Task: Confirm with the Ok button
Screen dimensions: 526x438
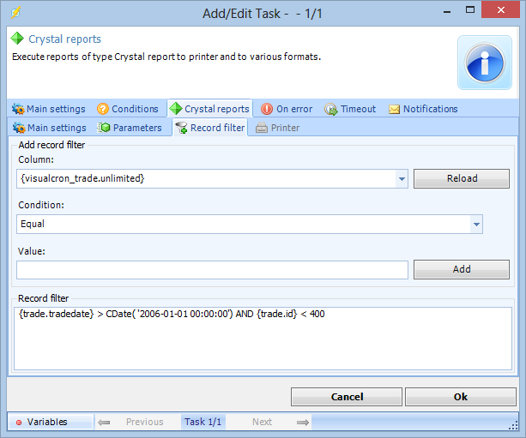Action: [460, 397]
